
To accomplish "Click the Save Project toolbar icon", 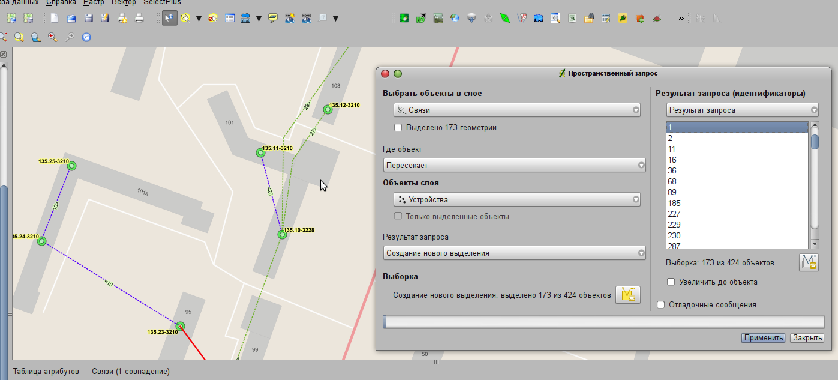I will [x=88, y=18].
